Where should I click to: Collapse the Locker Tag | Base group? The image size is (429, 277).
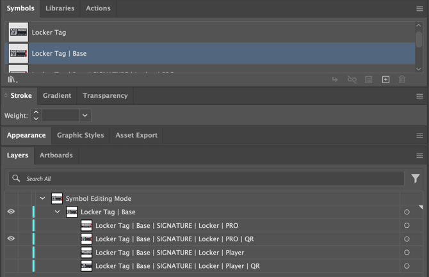[x=58, y=212]
